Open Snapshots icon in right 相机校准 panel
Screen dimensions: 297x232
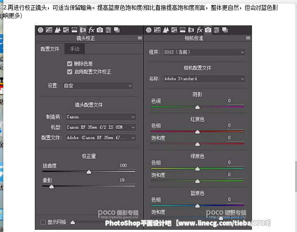click(225, 30)
